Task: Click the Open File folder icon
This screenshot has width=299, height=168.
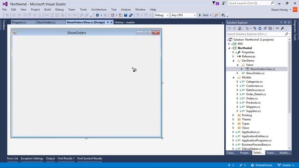Action: pyautogui.click(x=121, y=15)
